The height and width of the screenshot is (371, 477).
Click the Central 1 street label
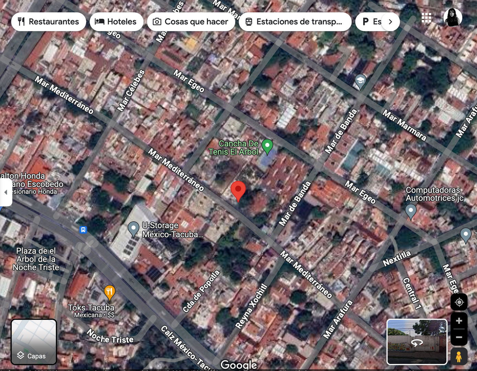click(x=412, y=293)
